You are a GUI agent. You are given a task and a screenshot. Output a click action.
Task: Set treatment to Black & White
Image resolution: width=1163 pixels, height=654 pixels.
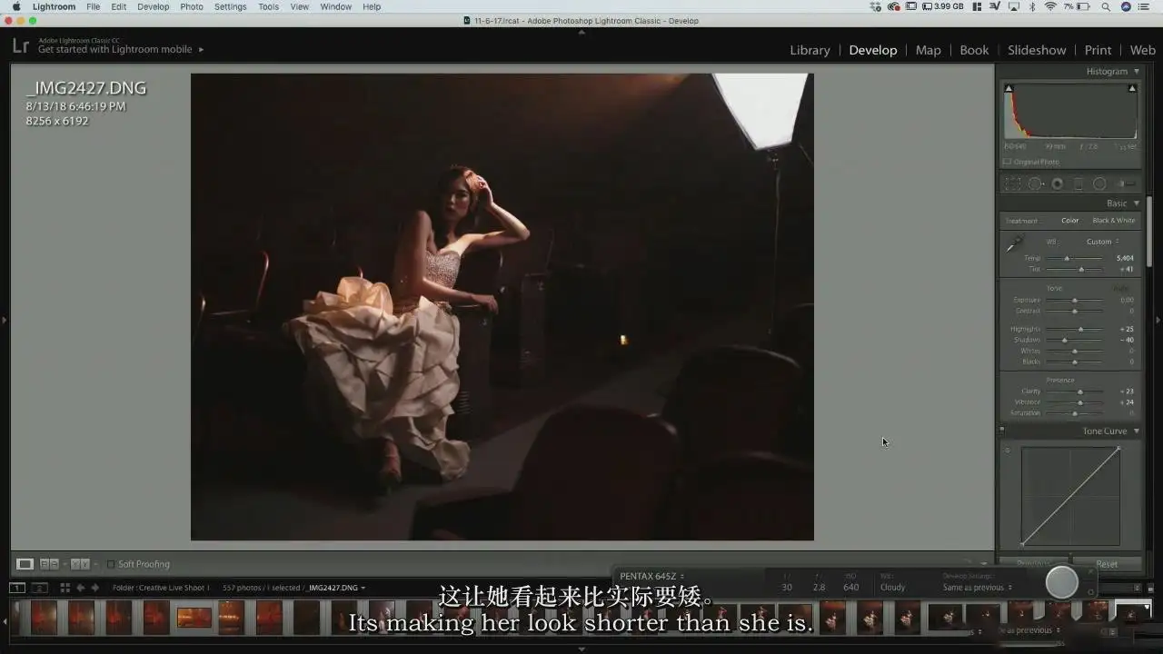(x=1114, y=221)
